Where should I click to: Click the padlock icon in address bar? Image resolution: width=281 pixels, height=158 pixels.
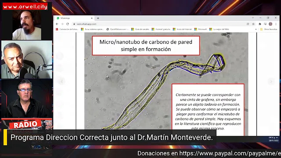coord(74,24)
